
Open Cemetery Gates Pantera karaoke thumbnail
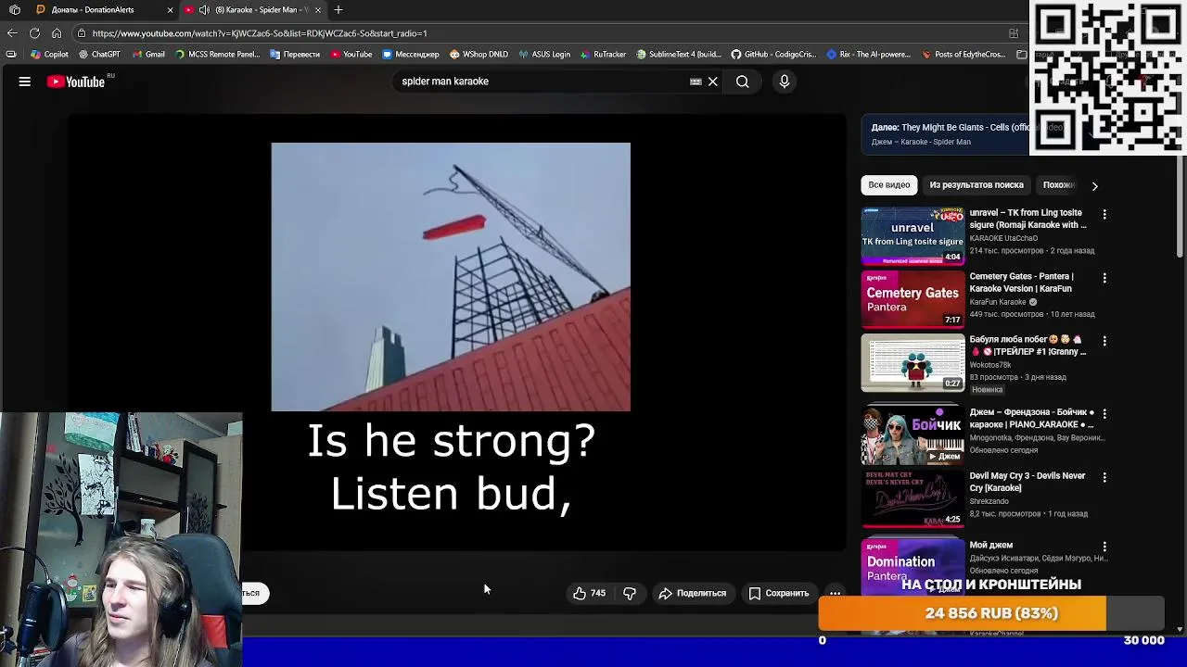913,299
